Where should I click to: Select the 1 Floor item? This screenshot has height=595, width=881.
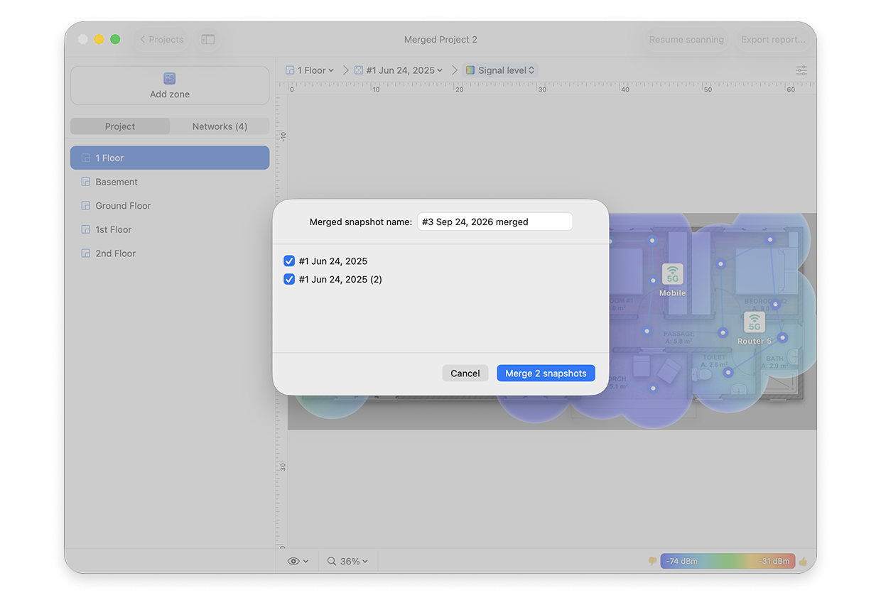click(x=170, y=158)
